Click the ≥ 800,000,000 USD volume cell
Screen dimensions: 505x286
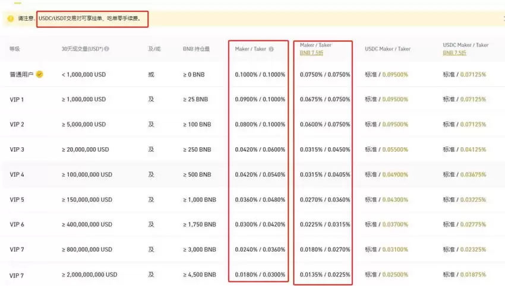tap(87, 250)
